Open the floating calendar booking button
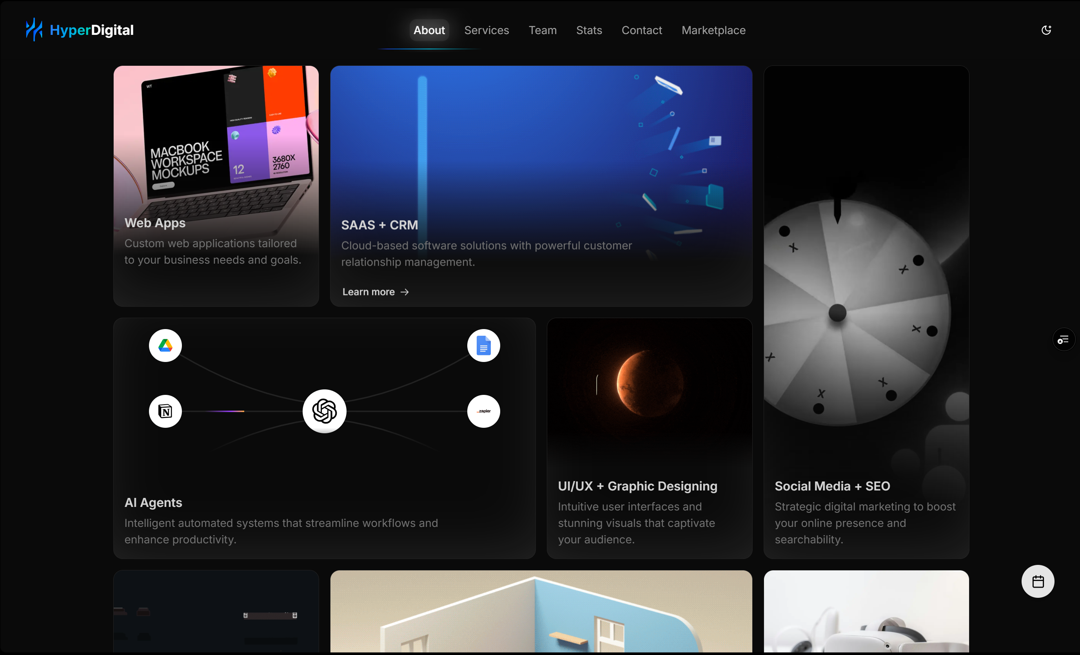Screen dimensions: 1080x655 pos(1038,581)
